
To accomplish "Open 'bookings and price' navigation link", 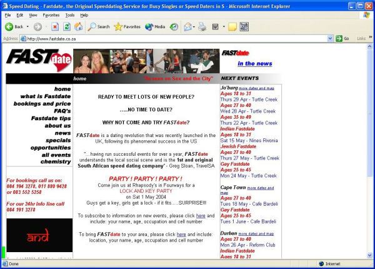I will [42, 104].
